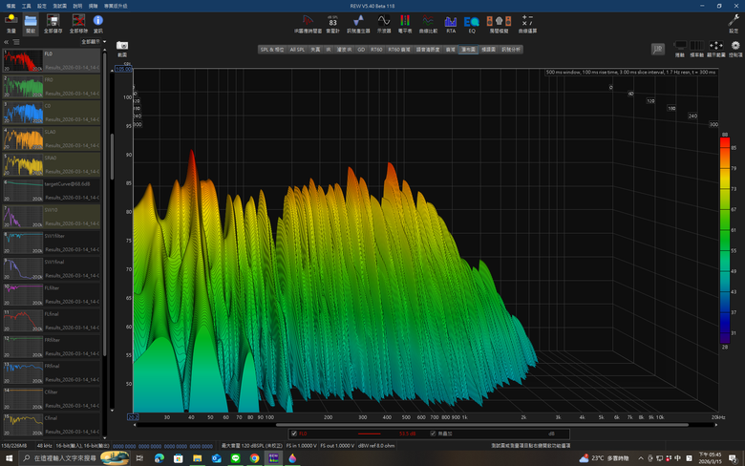Open the Save All measurements icon
745x466 pixels.
click(53, 21)
